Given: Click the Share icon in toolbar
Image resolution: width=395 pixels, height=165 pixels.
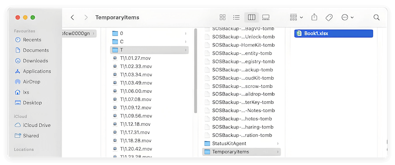Looking at the screenshot, I should coord(314,17).
